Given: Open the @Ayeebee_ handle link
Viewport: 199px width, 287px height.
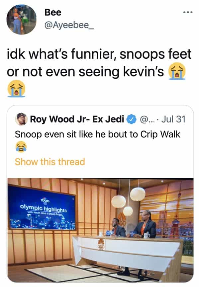Looking at the screenshot, I should tap(69, 25).
